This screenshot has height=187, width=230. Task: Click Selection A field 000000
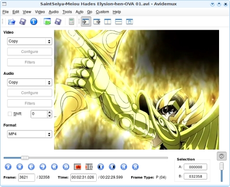tap(195, 167)
